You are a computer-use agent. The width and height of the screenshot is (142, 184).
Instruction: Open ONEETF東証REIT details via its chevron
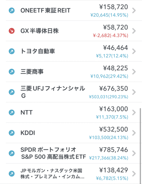[x=134, y=10]
